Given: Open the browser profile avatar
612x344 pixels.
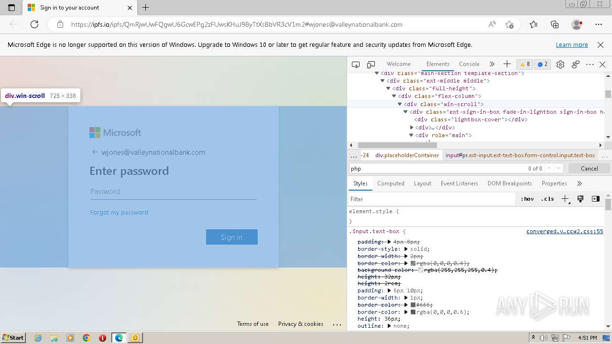Looking at the screenshot, I should point(577,24).
